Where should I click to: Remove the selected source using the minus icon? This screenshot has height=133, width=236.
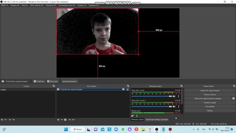pos(62,120)
